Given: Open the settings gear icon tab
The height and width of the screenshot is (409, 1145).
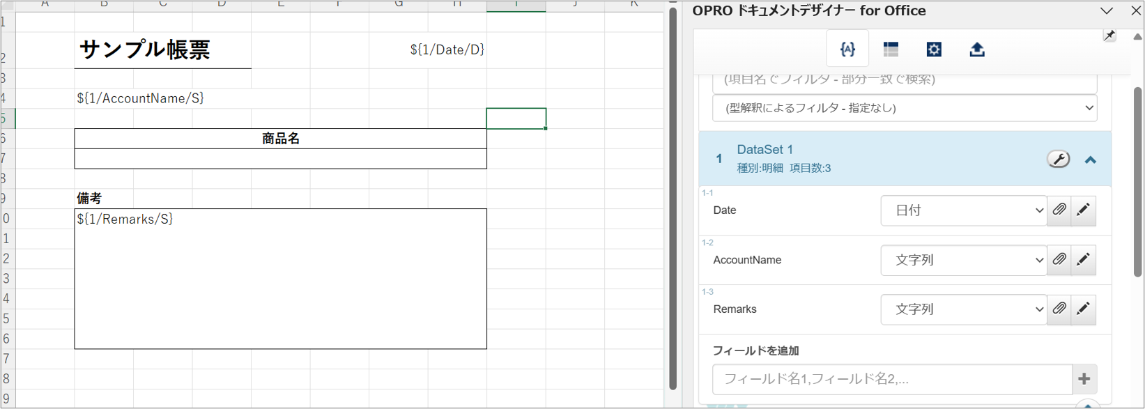Looking at the screenshot, I should [x=934, y=49].
